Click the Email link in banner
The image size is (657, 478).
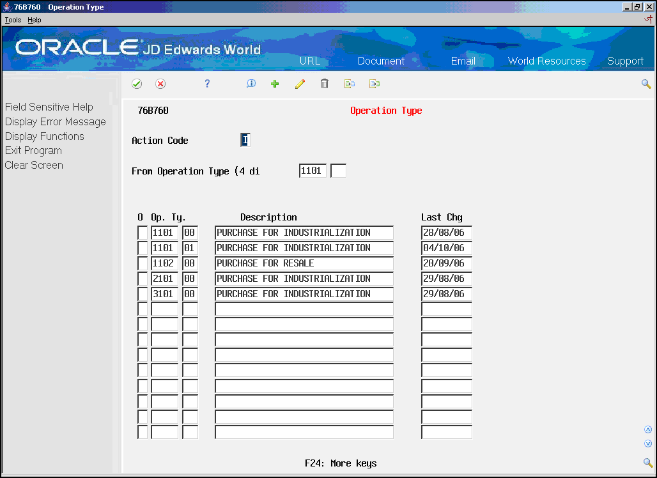[463, 61]
